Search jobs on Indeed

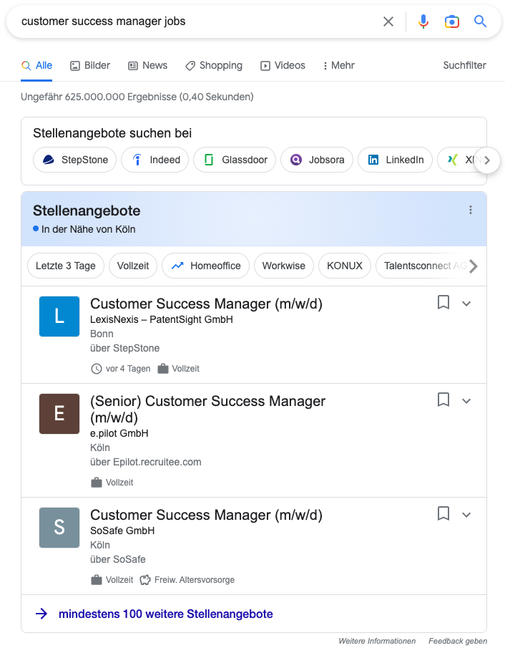(155, 160)
